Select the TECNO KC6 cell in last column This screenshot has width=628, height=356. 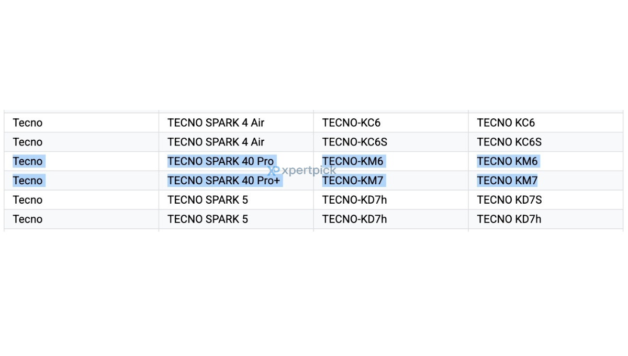546,123
